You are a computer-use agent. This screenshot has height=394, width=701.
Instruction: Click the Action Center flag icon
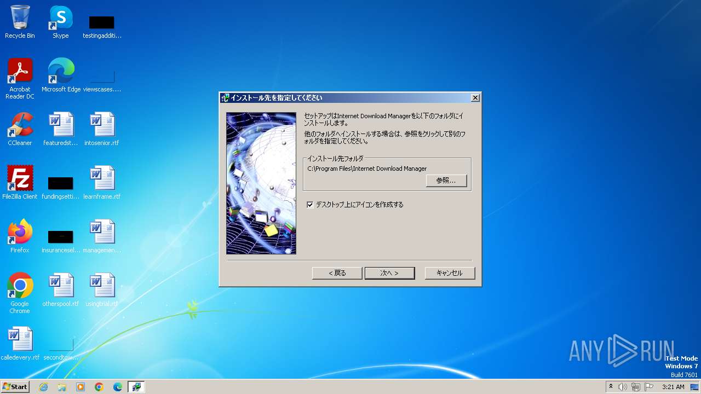649,387
